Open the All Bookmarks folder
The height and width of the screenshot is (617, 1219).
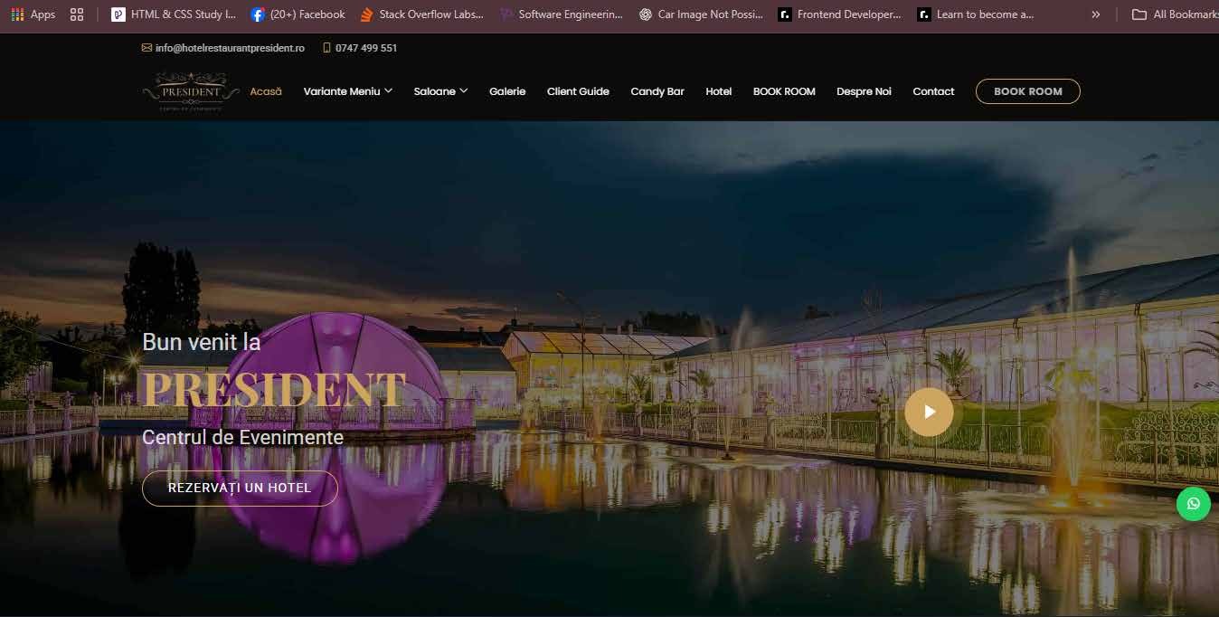click(1175, 14)
